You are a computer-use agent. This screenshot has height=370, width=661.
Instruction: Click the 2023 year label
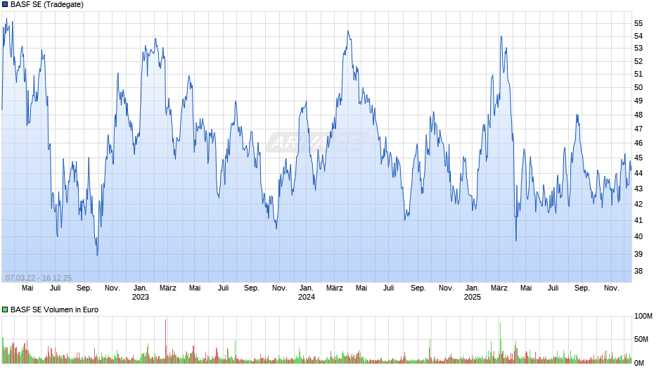pos(141,297)
